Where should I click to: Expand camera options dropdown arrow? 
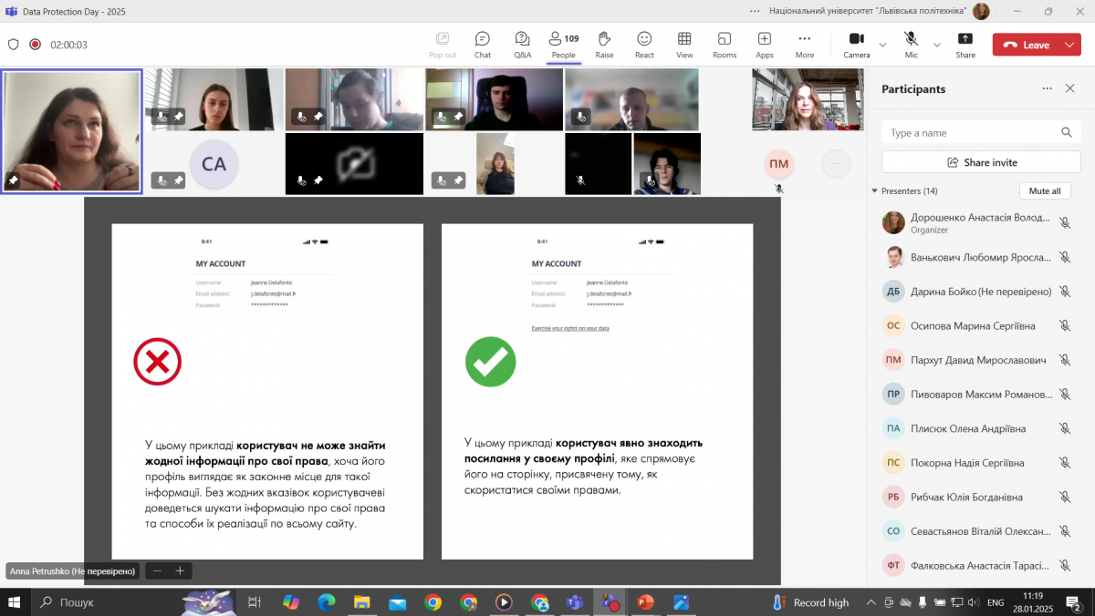click(x=882, y=45)
